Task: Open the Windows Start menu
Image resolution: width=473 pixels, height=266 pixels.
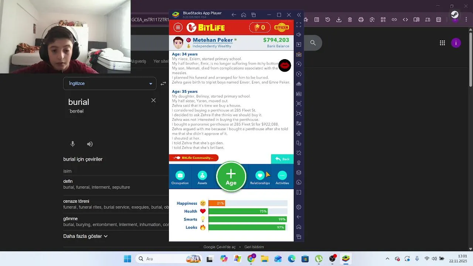Action: point(127,259)
